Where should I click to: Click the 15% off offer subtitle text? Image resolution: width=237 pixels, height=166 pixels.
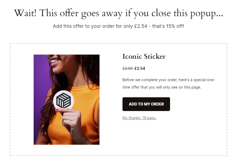pyautogui.click(x=118, y=26)
